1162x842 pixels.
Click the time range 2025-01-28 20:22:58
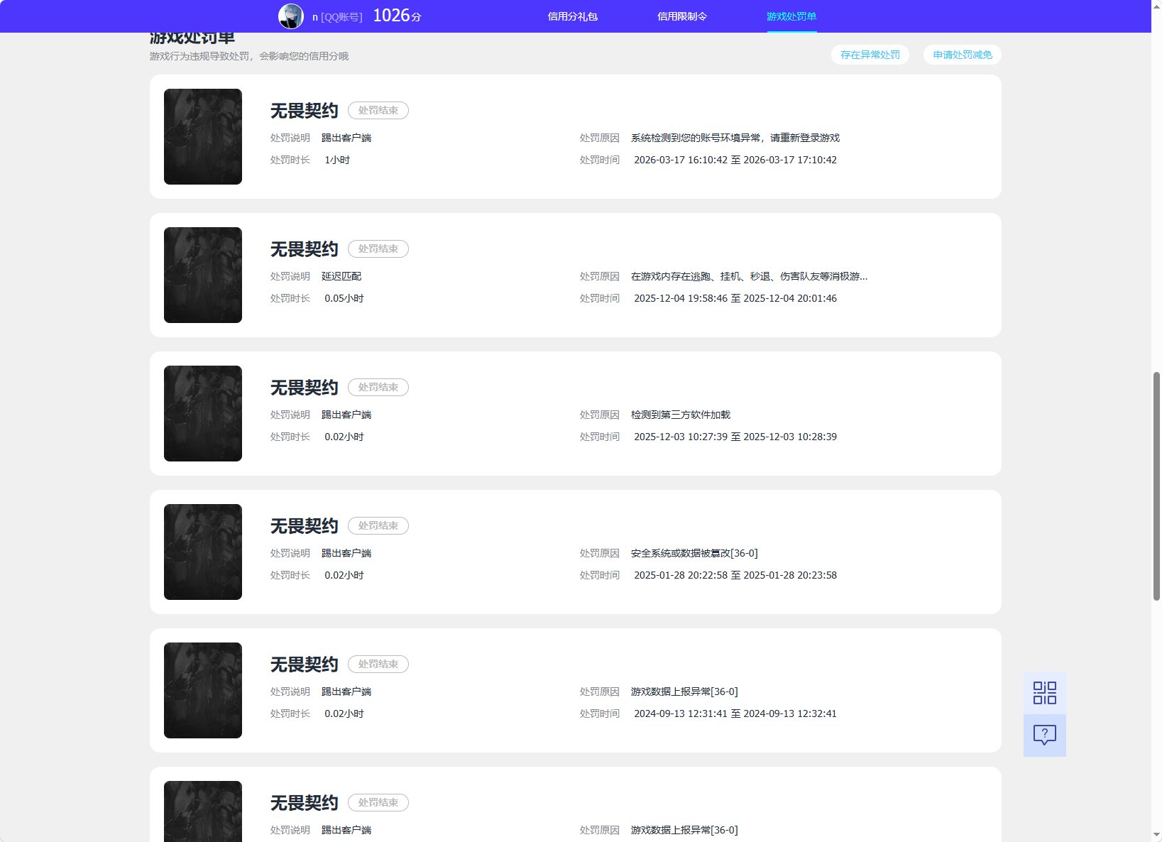735,575
